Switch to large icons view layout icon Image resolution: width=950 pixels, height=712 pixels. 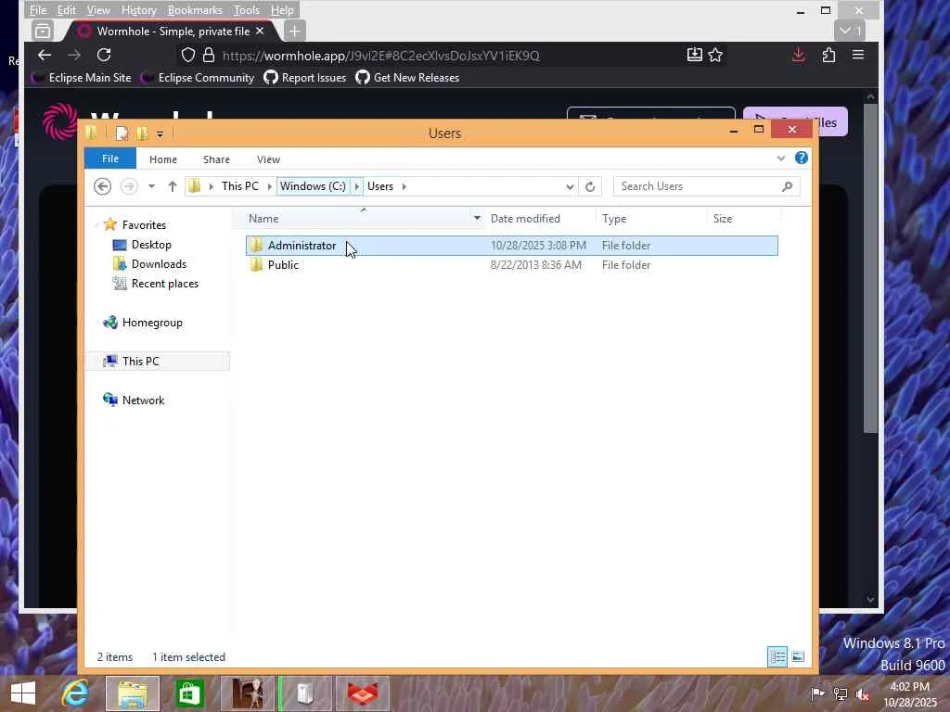[798, 657]
